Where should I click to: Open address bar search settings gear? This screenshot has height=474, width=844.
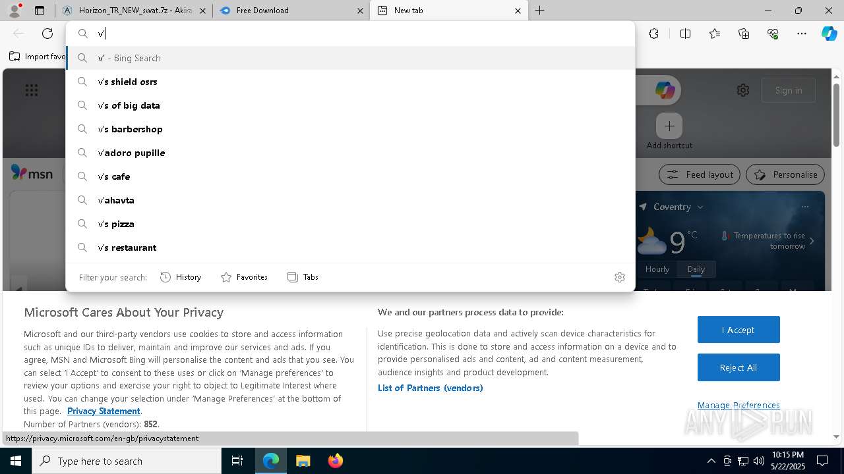point(619,277)
